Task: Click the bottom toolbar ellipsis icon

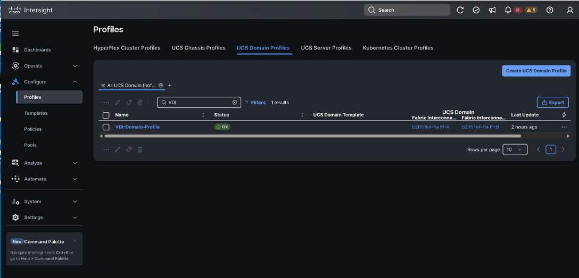Action: coord(106,149)
